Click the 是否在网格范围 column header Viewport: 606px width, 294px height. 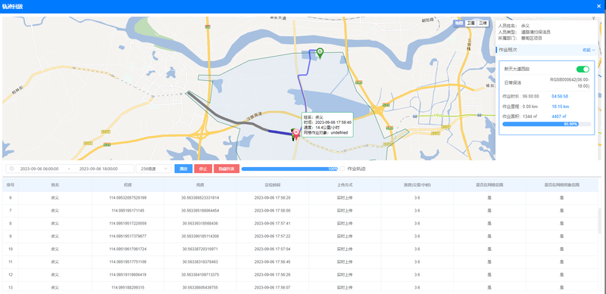(489, 185)
